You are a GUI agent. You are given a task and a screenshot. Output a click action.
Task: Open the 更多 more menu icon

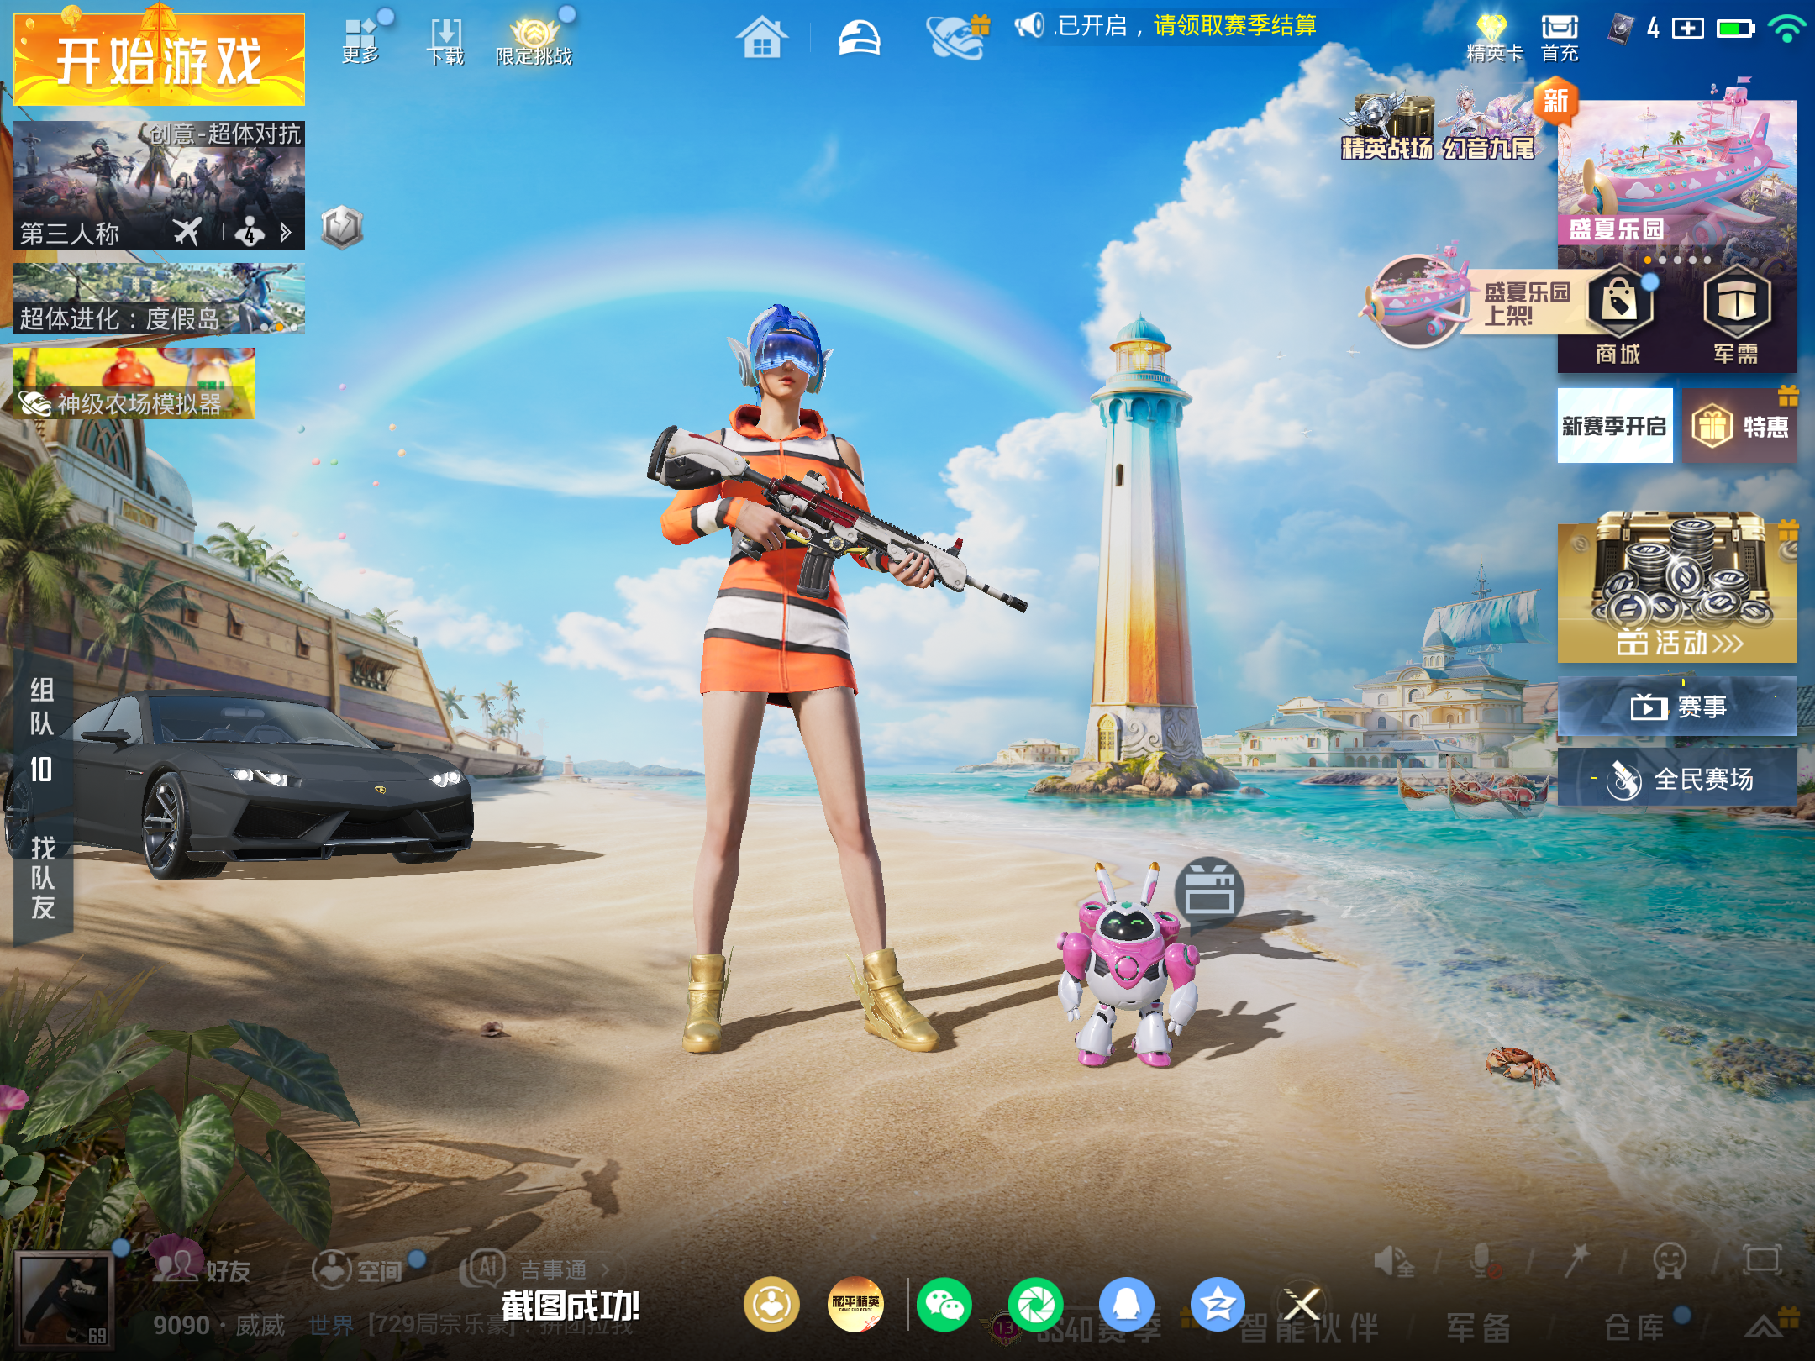361,40
